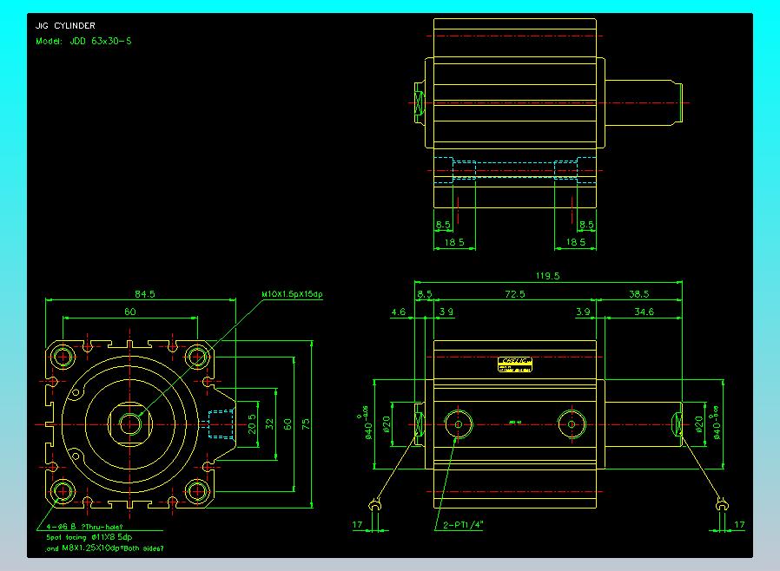Click the 119.5 overall length dimension
This screenshot has height=571, width=780.
click(x=547, y=276)
